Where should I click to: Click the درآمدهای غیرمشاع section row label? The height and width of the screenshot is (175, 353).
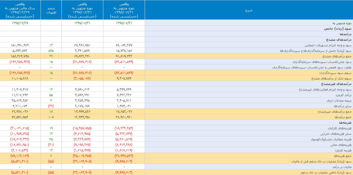pos(337,84)
